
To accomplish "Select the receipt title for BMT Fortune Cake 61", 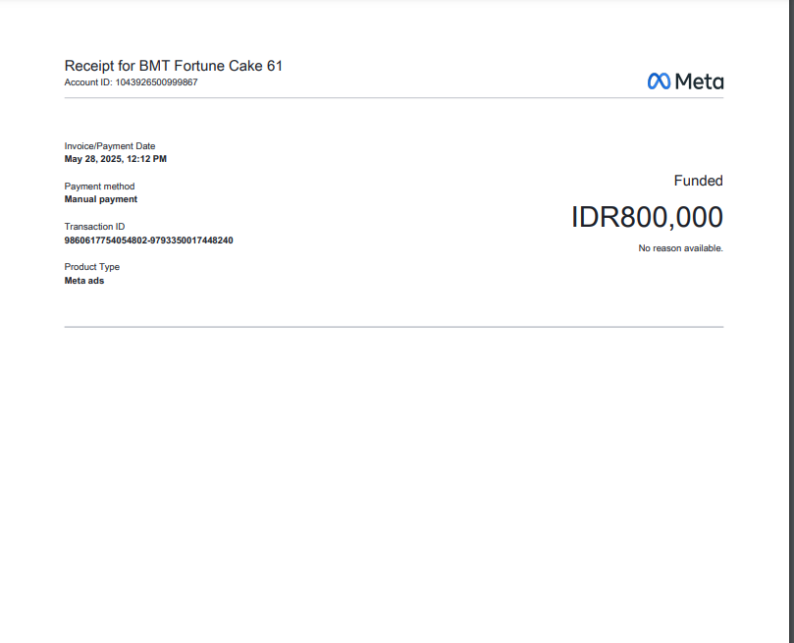I will [174, 66].
